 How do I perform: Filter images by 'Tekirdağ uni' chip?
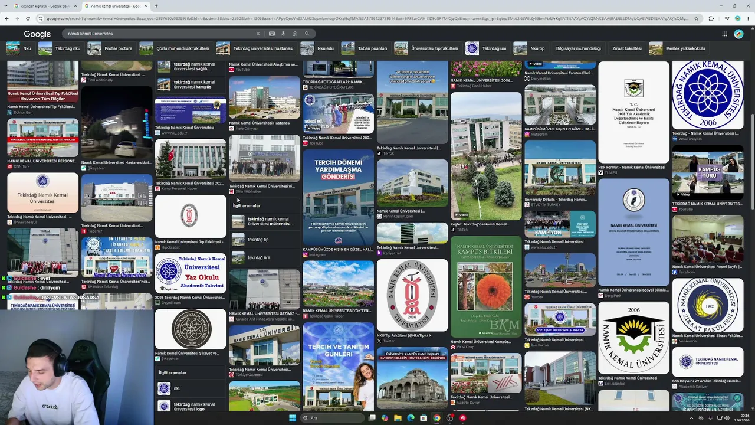pyautogui.click(x=487, y=48)
